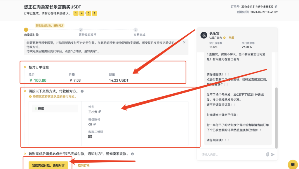Click verified advertiser badge icon
This screenshot has height=169, width=299.
pos(225,38)
